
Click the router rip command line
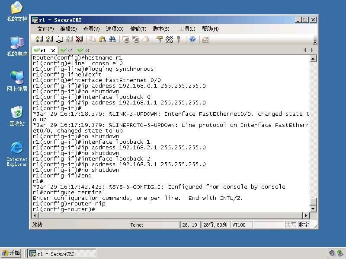69,203
